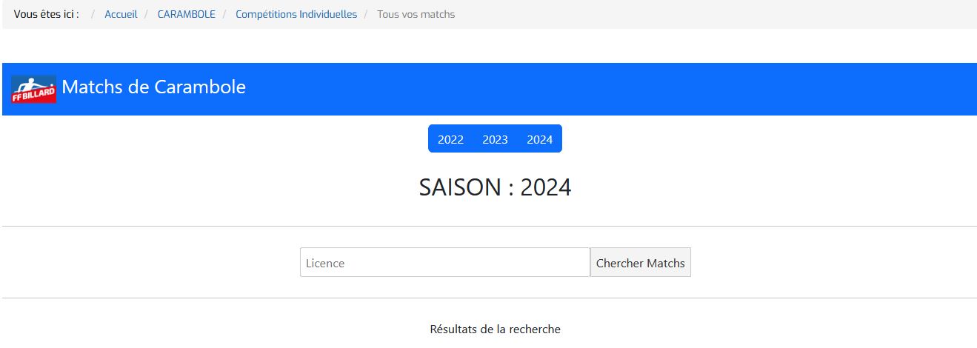
Task: Click the SAISON : 2024 heading
Action: [495, 187]
